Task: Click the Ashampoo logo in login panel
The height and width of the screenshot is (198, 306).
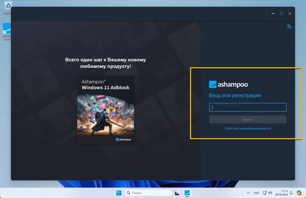Action: coord(228,84)
